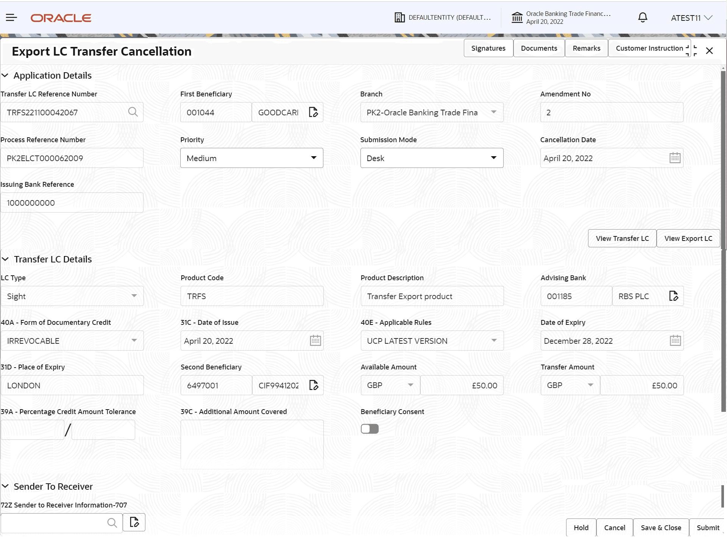Open the notifications bell

pos(642,17)
